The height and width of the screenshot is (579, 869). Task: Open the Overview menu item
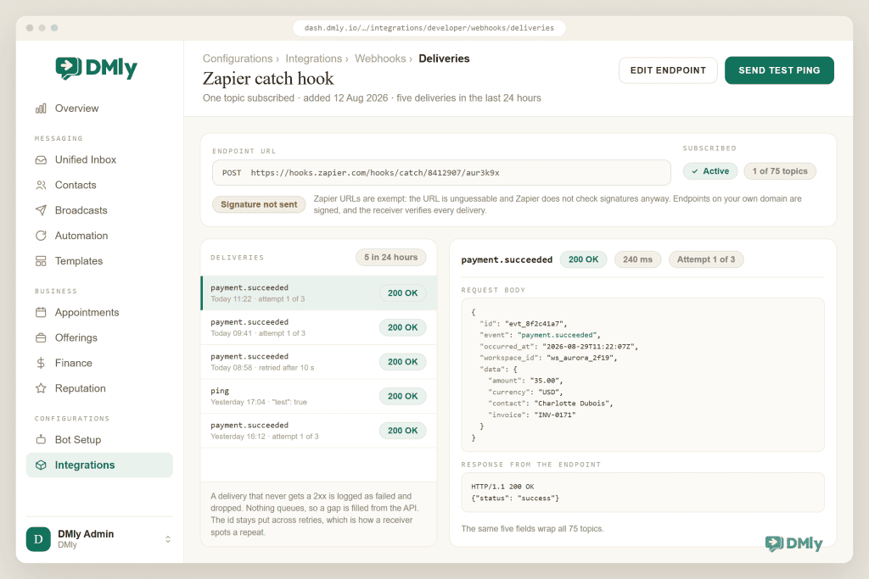(x=100, y=109)
